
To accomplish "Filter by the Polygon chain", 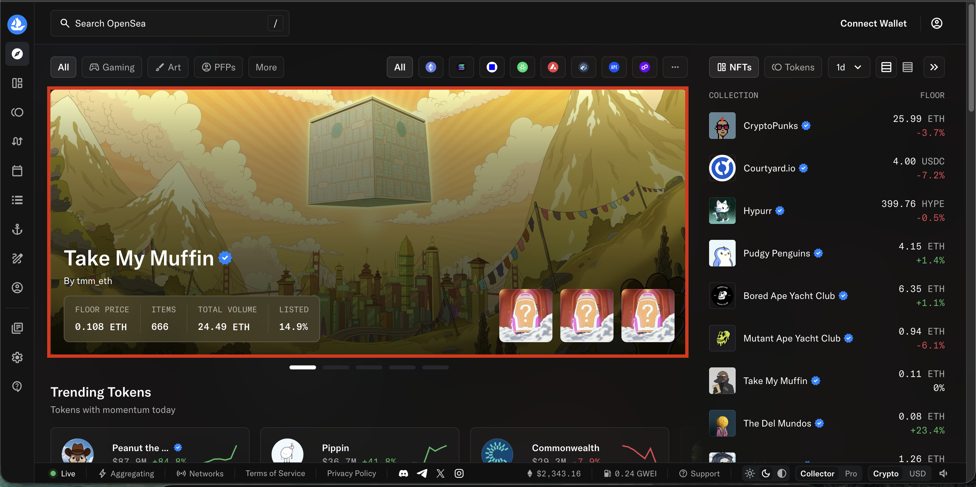I will [644, 67].
